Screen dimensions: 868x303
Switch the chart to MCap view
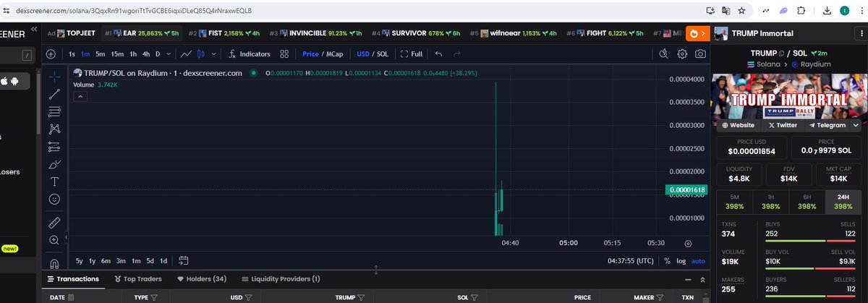(335, 54)
